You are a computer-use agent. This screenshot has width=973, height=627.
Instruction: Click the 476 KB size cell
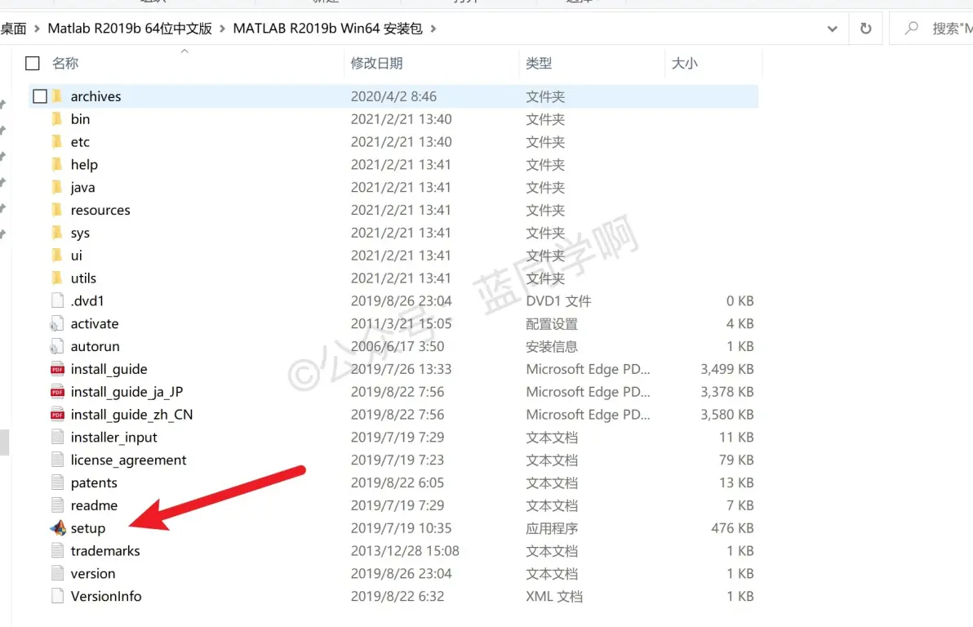732,528
